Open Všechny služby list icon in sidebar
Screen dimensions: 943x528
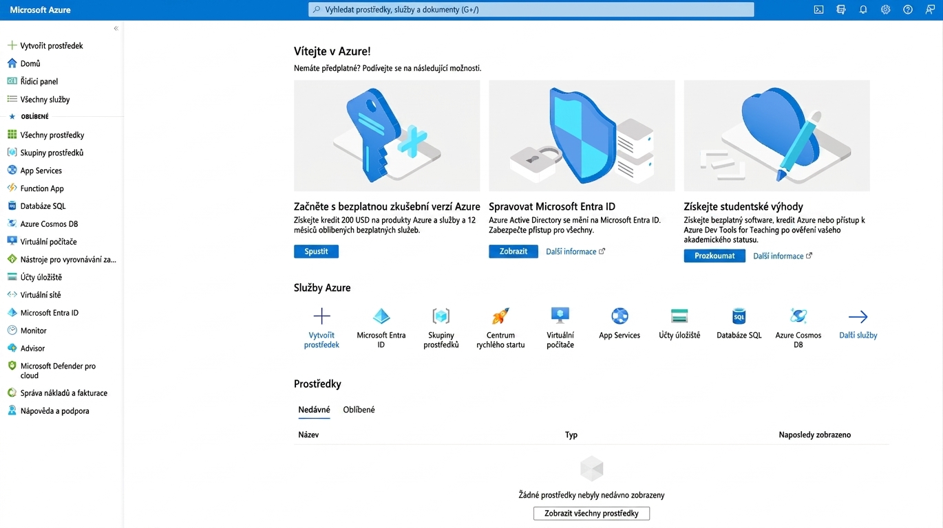[x=12, y=99]
